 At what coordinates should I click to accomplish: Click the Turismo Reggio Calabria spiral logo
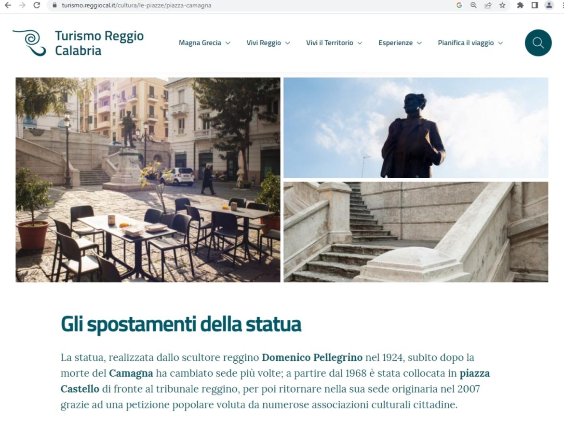[x=30, y=43]
